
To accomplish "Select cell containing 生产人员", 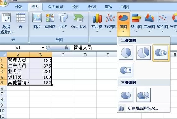I will click(x=18, y=66).
